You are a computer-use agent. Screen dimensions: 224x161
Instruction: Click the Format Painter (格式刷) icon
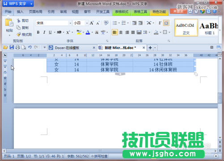(18, 34)
